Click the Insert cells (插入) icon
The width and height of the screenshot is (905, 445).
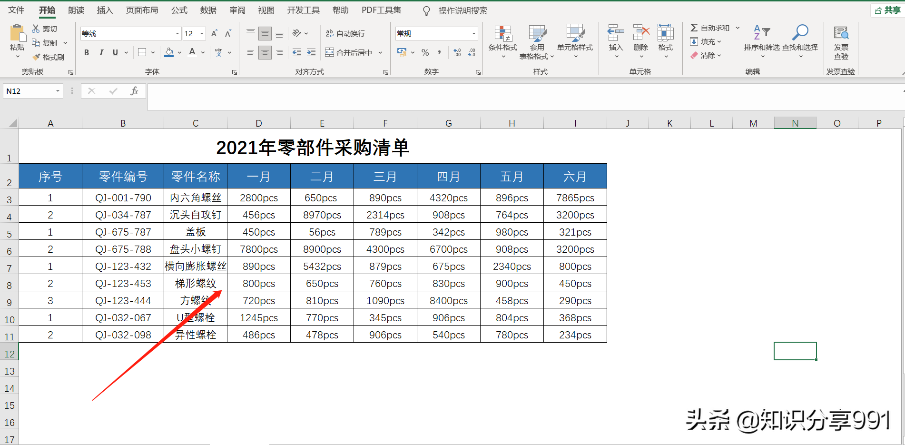click(616, 33)
